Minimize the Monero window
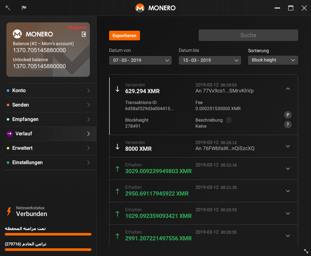The height and width of the screenshot is (256, 311). tap(277, 8)
